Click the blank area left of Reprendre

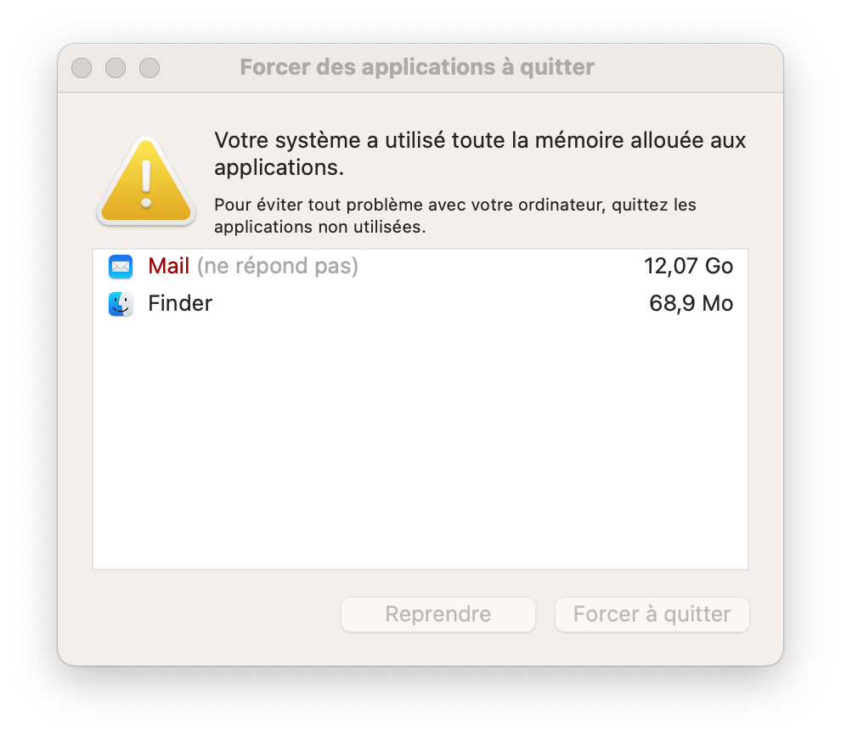(x=212, y=615)
